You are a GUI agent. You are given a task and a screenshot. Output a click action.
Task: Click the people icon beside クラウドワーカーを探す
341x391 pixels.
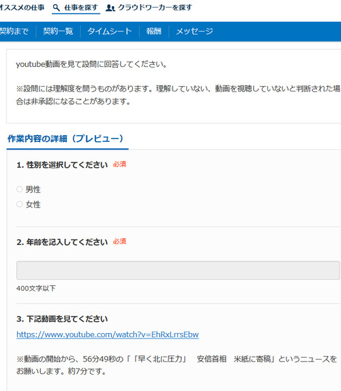pyautogui.click(x=110, y=8)
